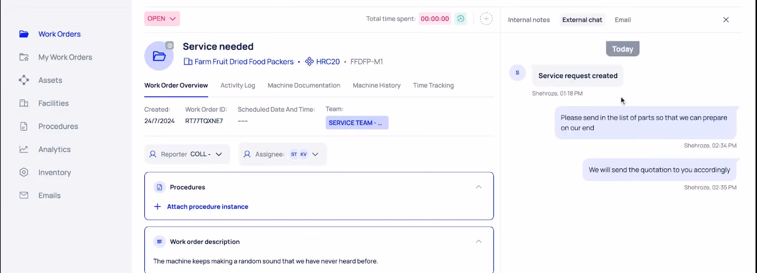
Task: Open Farm Fruit Dried Food Packers link
Action: (x=244, y=62)
